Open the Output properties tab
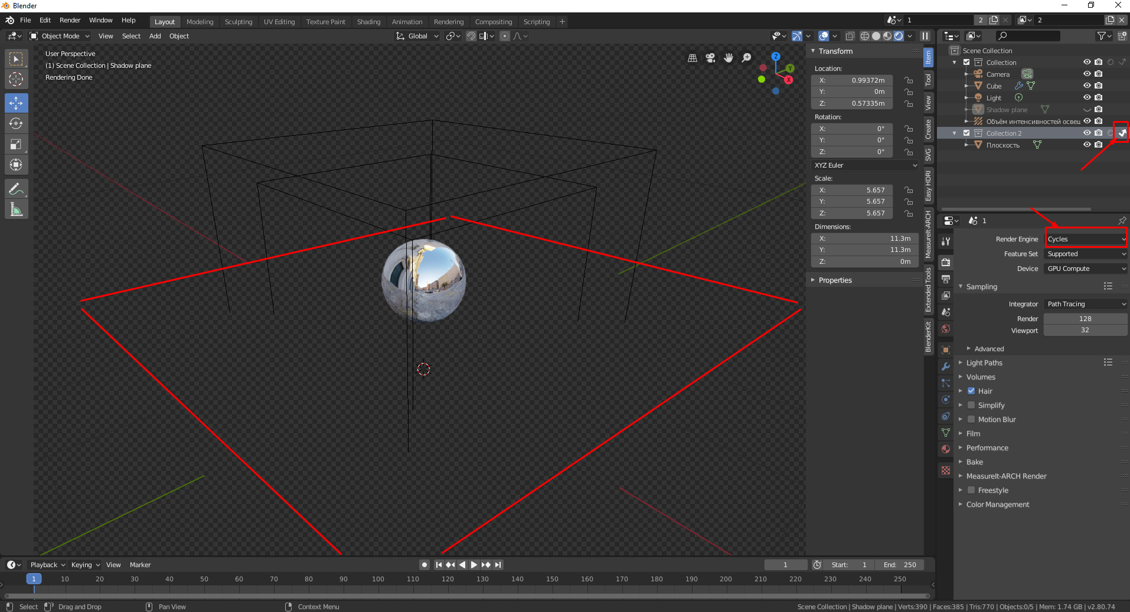Screen dimensions: 1130x612 [x=946, y=279]
